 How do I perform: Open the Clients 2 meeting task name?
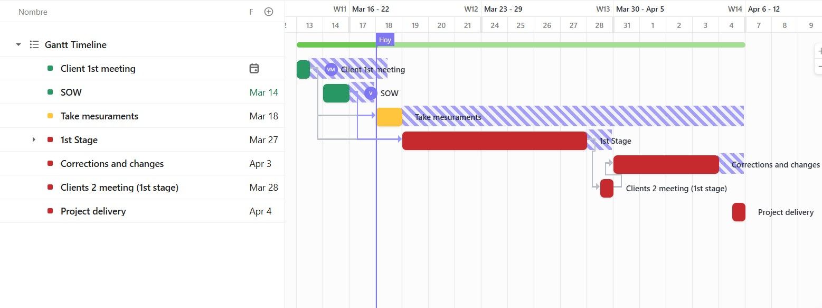pos(119,188)
